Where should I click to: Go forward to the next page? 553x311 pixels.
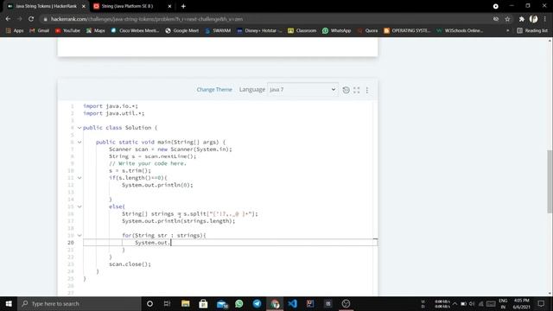(19, 19)
